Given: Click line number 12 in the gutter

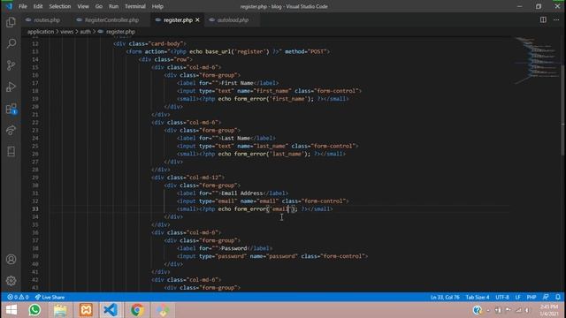Looking at the screenshot, I should tap(35, 43).
